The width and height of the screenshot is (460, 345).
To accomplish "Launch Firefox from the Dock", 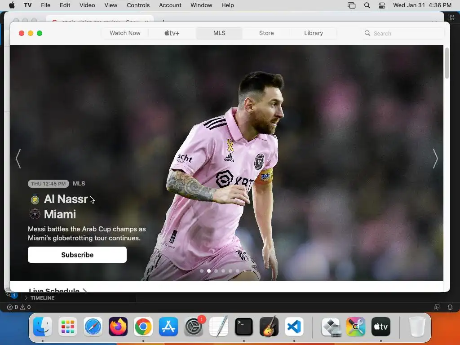I will [x=118, y=327].
